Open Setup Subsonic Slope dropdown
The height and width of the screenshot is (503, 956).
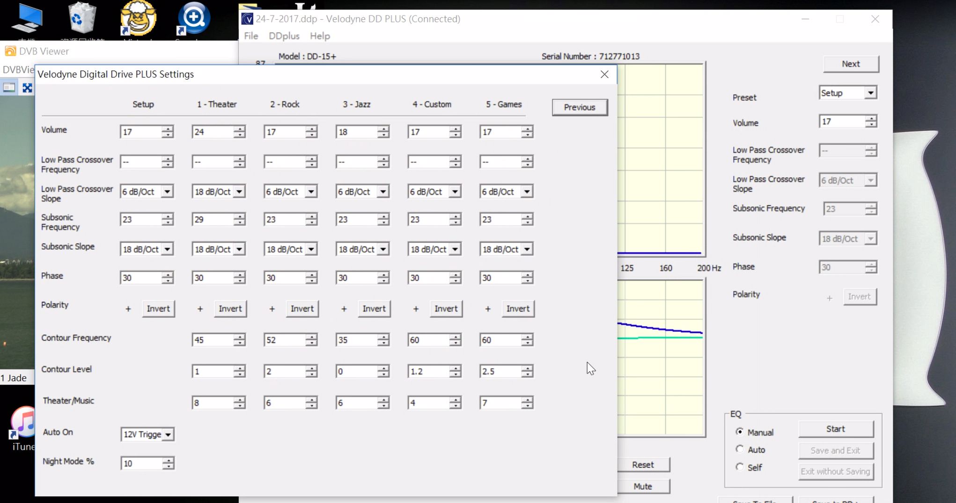coord(167,250)
